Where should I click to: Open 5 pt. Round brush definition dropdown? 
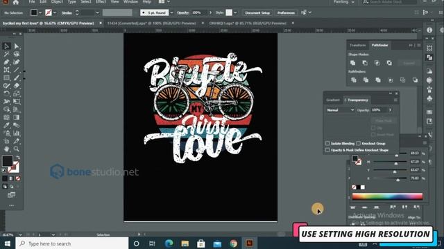[x=171, y=12]
